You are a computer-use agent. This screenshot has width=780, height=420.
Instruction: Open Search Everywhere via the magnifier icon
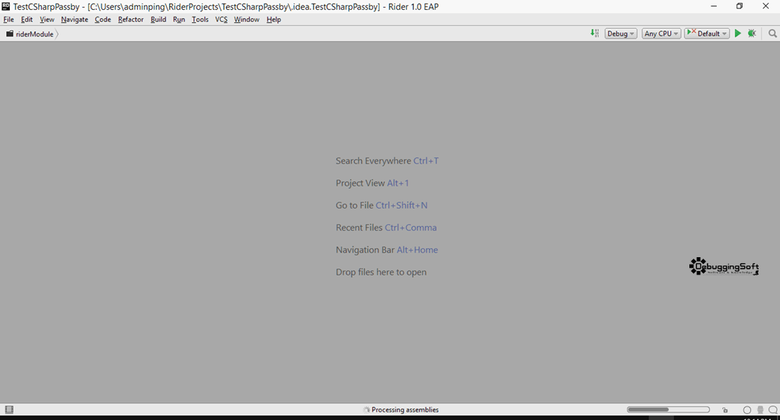click(772, 33)
